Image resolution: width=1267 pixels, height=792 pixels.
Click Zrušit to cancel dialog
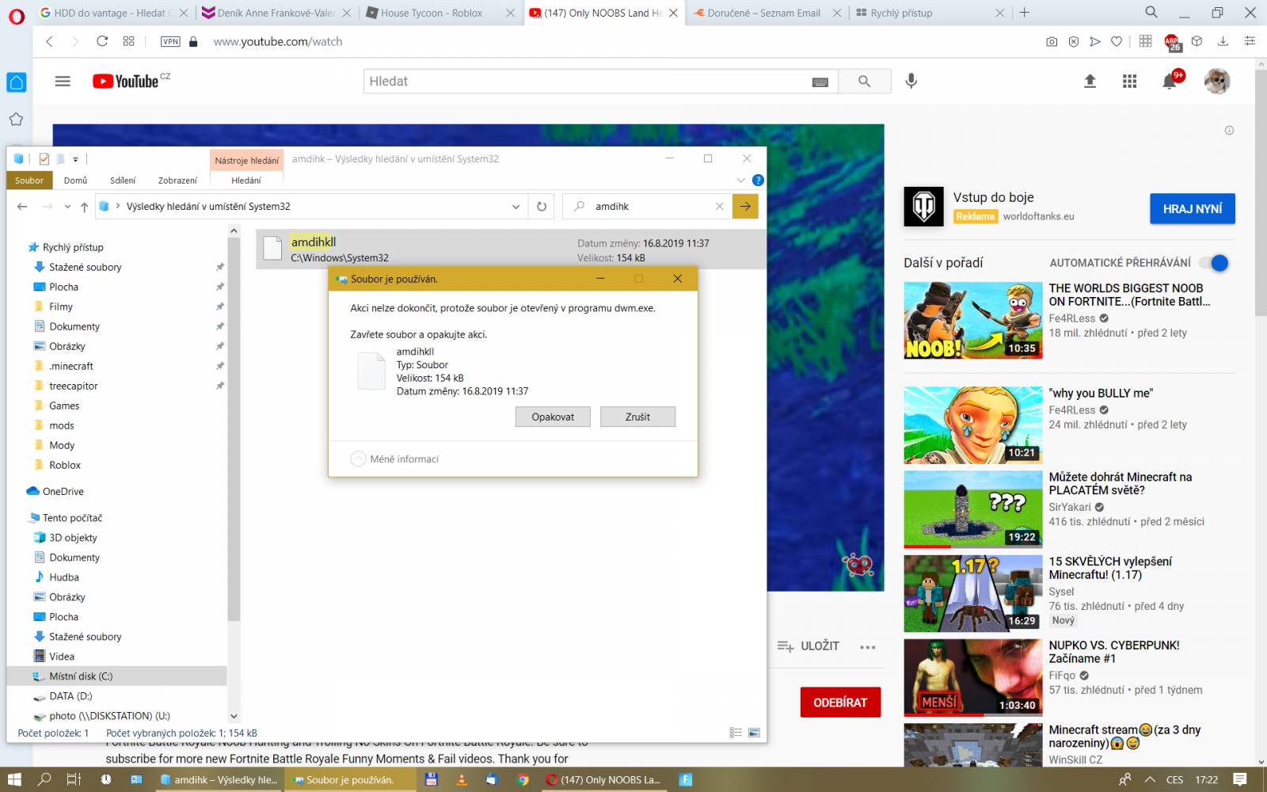click(637, 417)
